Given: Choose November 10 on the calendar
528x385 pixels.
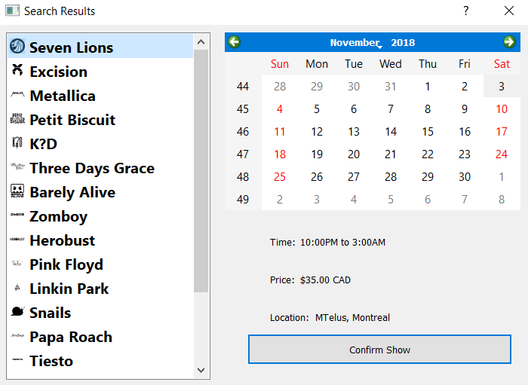Looking at the screenshot, I should coord(502,109).
